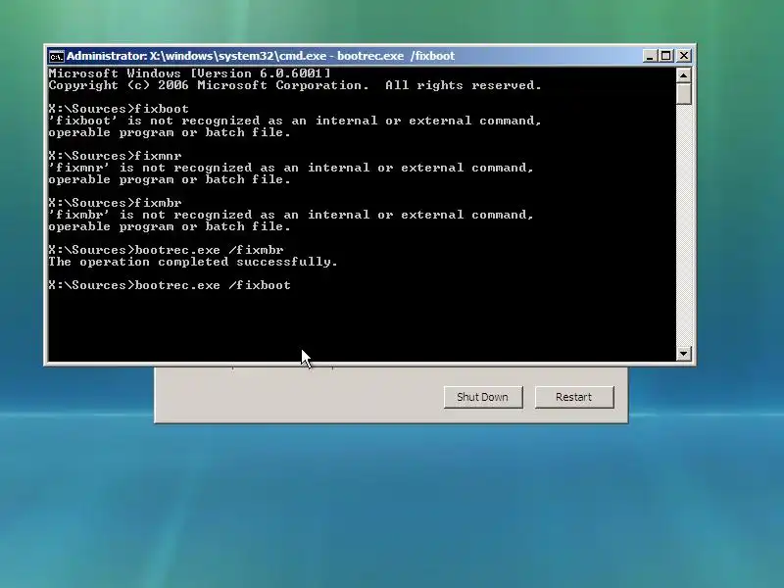This screenshot has height=588, width=784.
Task: Click "'fixmbr' is not recognized" error line
Action: 291,215
